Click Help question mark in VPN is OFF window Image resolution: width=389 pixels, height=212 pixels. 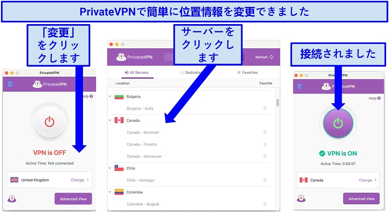tap(91, 96)
